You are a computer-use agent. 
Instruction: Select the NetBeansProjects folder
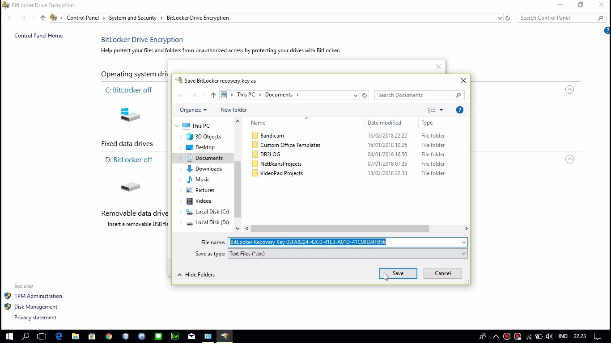pos(280,164)
